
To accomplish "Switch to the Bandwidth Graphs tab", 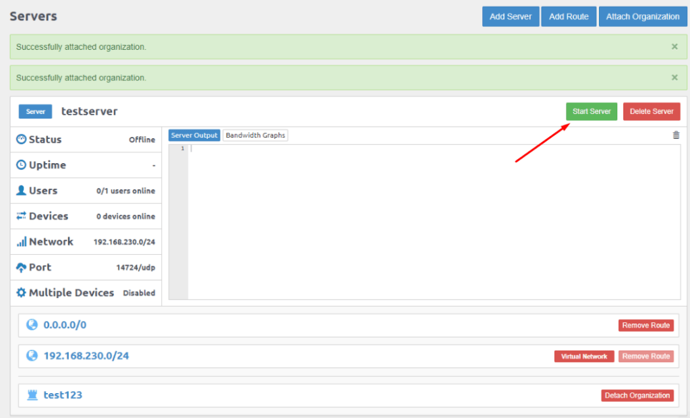I will pos(256,136).
